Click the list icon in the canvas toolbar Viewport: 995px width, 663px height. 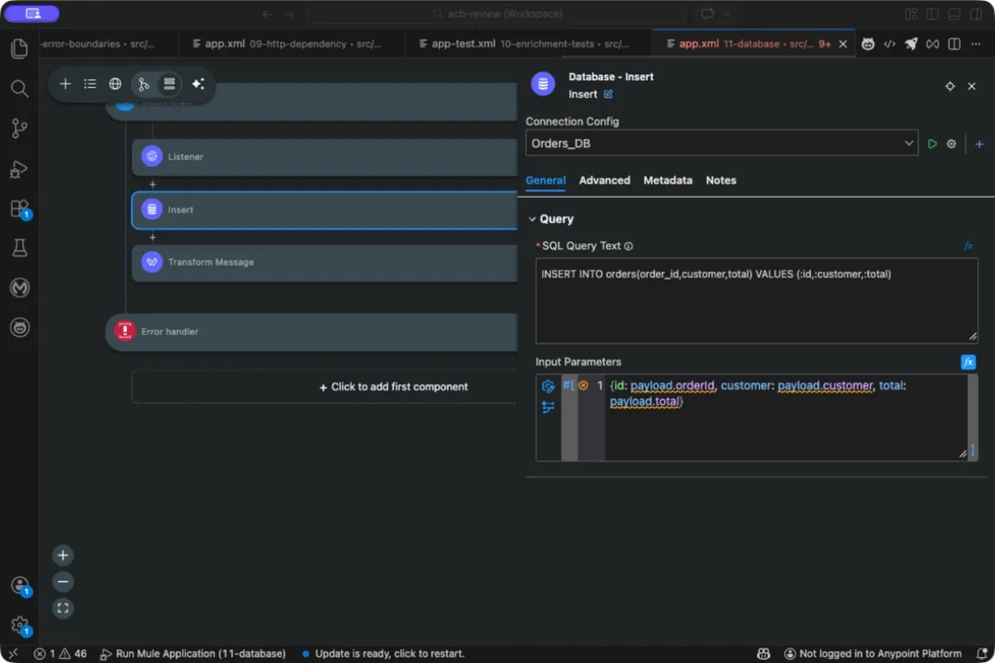pos(90,84)
